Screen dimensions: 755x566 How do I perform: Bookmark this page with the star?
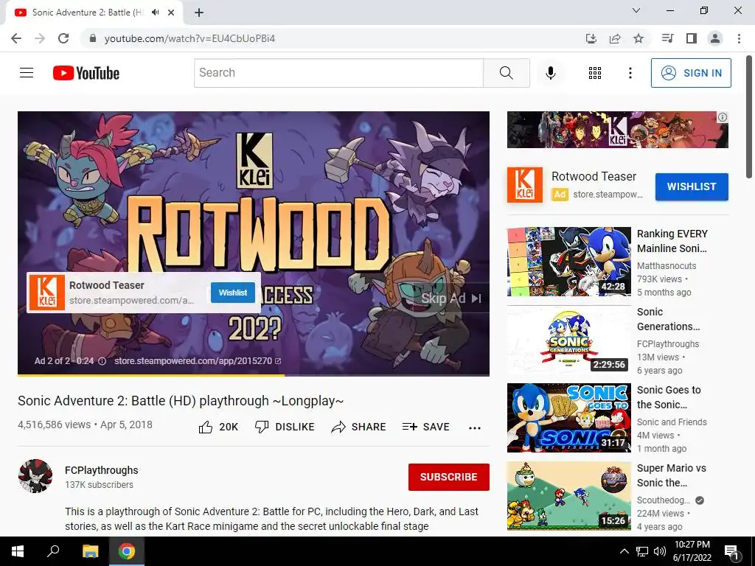pos(639,38)
